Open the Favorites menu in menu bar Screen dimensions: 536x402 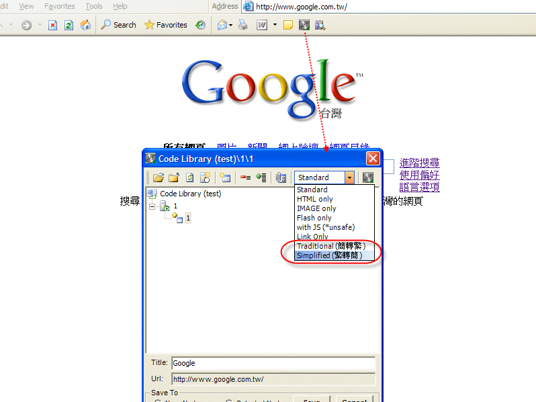click(x=60, y=6)
